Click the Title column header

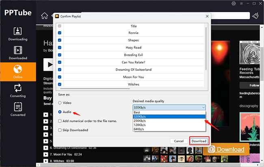coord(134,26)
